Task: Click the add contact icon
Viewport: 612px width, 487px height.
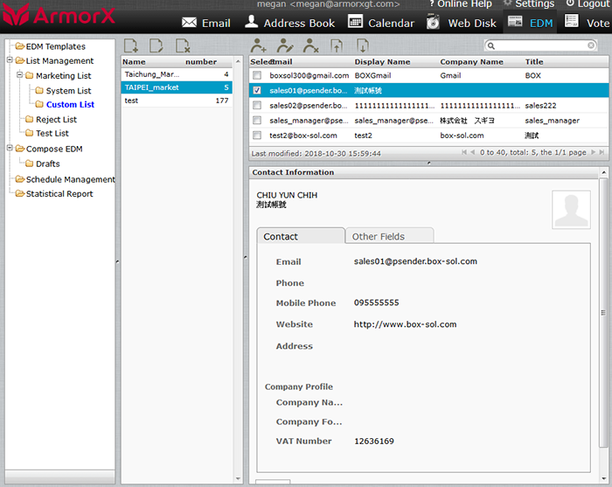Action: (259, 45)
